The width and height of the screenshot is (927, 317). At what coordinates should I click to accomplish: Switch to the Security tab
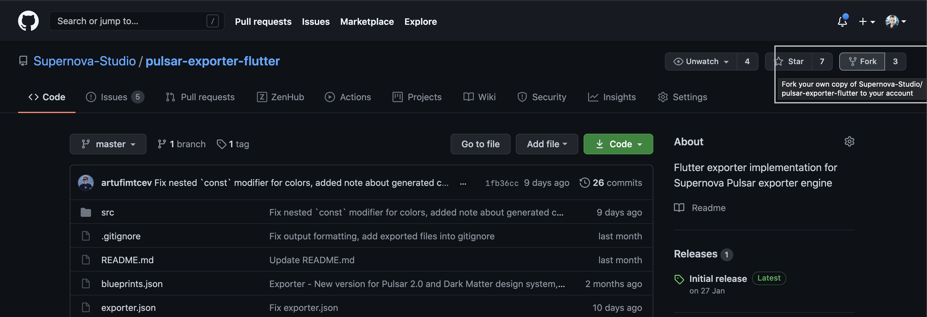click(x=542, y=97)
